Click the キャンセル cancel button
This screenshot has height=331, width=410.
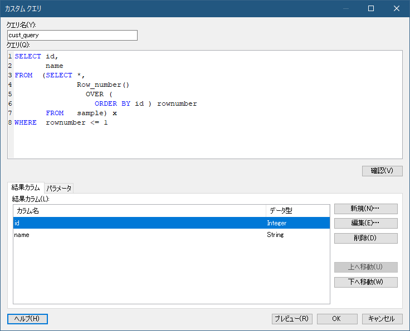tap(382, 319)
